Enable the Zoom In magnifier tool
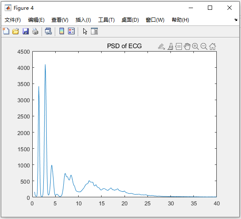This screenshot has width=241, height=219. (196, 46)
